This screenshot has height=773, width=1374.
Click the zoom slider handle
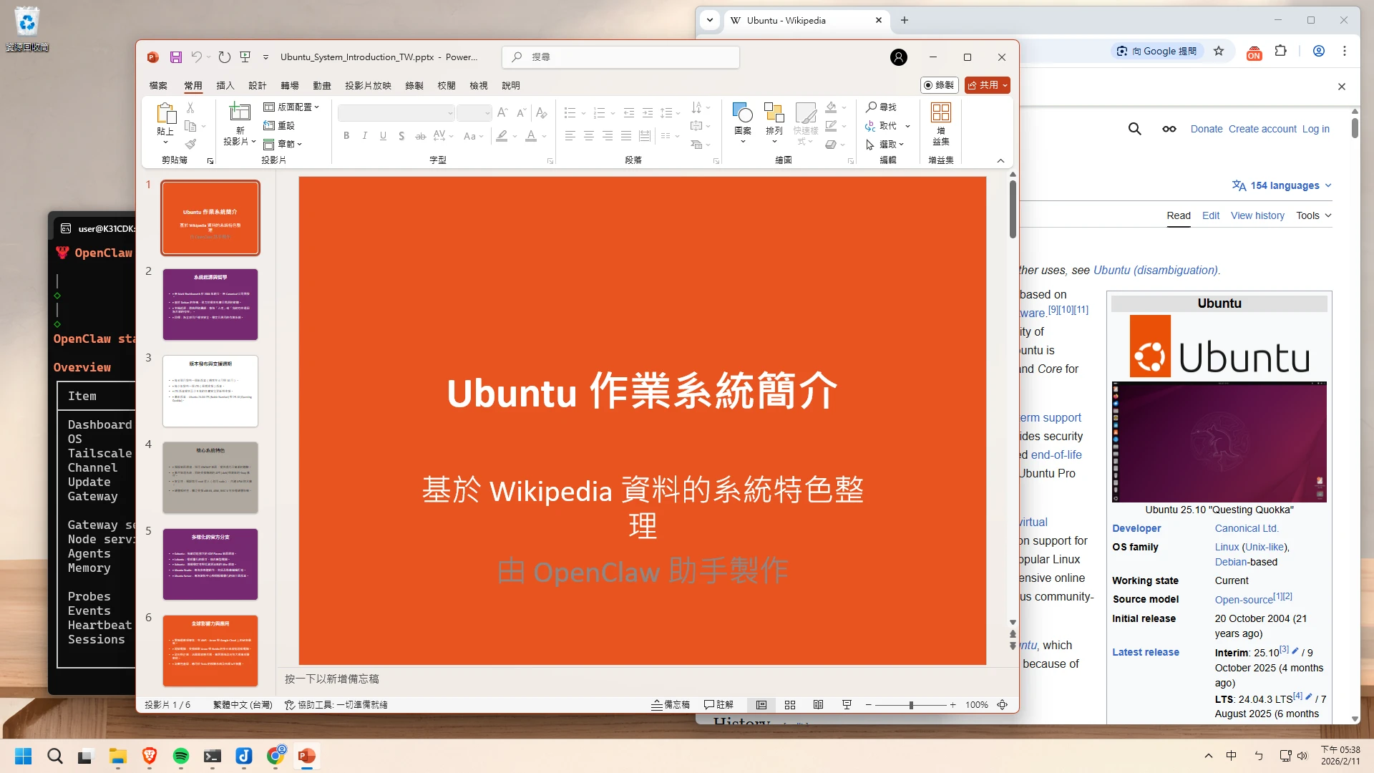tap(911, 705)
